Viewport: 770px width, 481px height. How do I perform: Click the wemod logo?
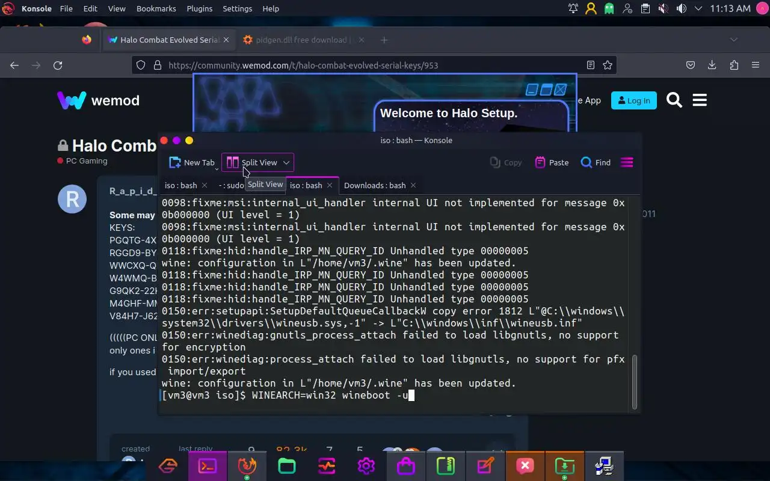[x=98, y=100]
